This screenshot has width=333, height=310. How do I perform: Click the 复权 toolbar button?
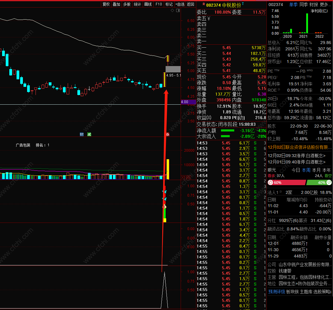pos(106,4)
